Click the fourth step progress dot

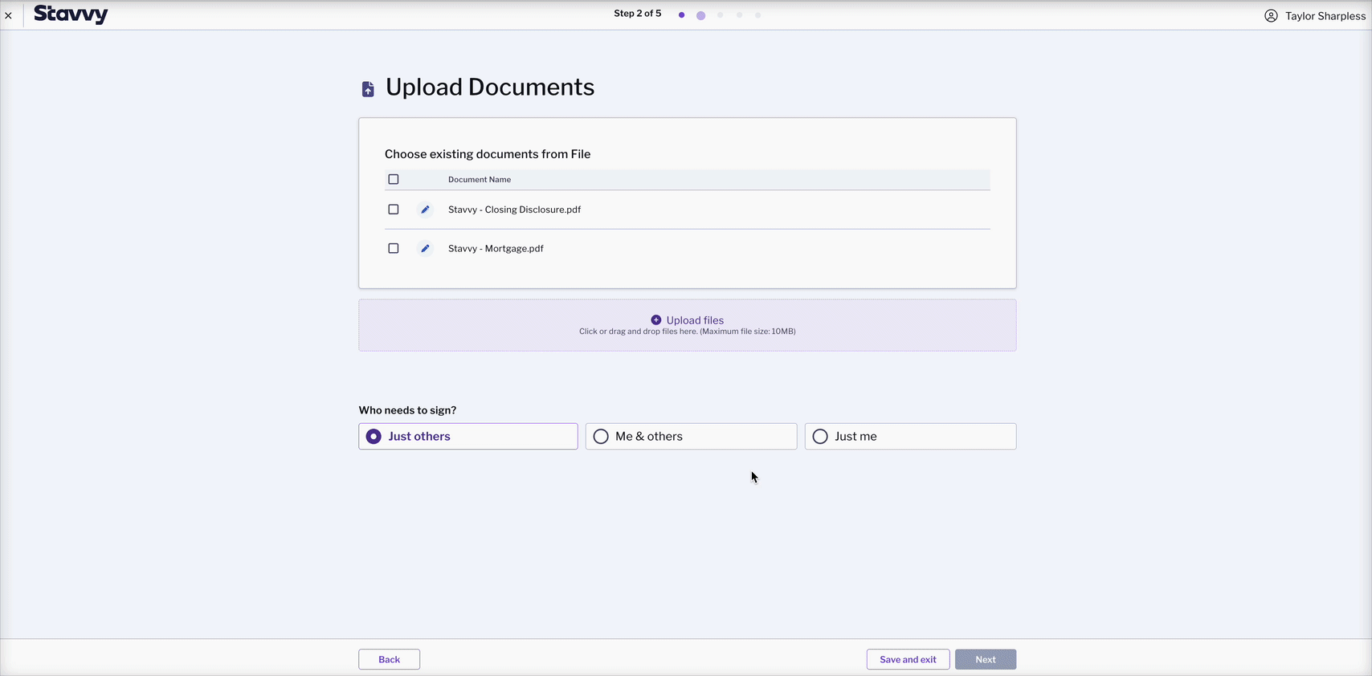point(740,15)
